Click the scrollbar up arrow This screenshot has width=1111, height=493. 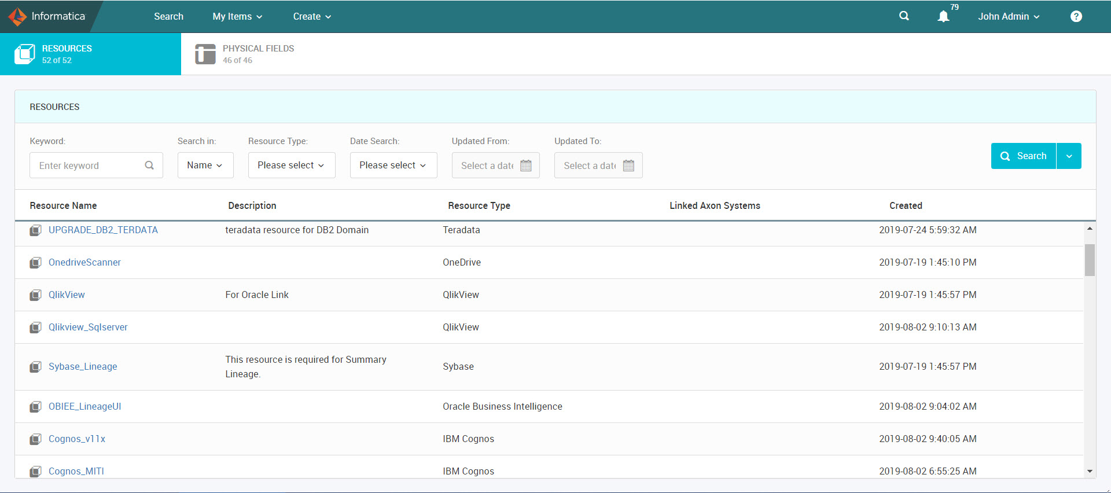tap(1090, 229)
